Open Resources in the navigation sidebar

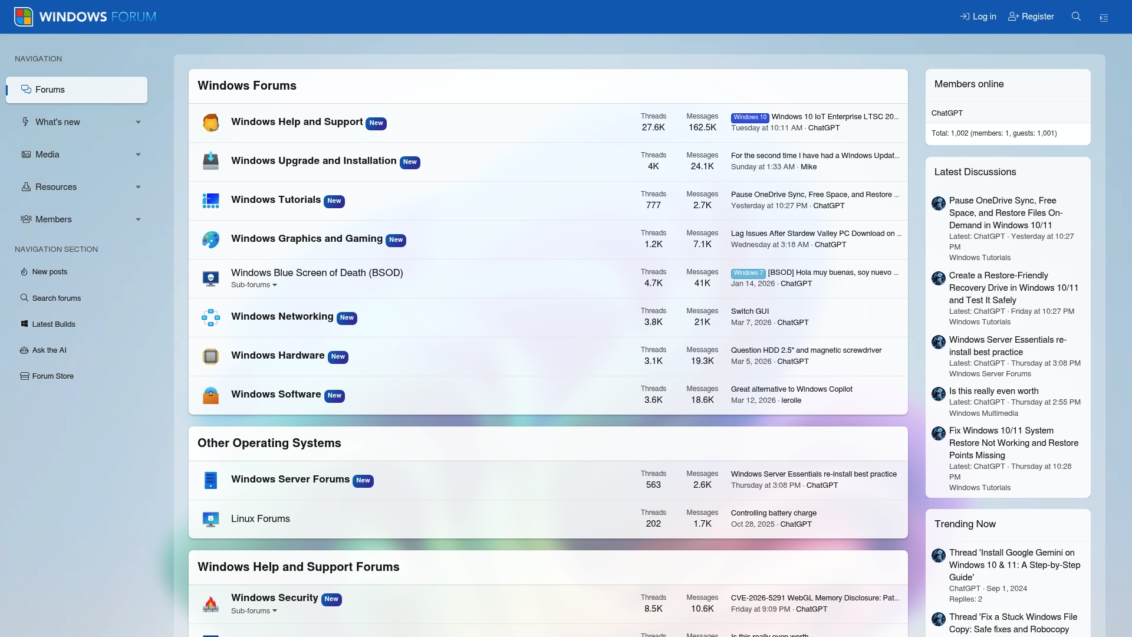pyautogui.click(x=56, y=187)
